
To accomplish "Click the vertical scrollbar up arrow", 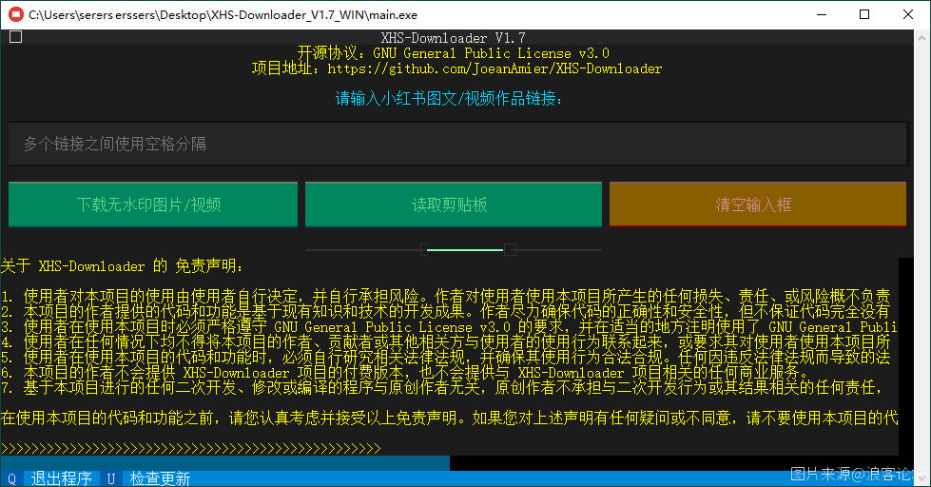I will click(921, 37).
